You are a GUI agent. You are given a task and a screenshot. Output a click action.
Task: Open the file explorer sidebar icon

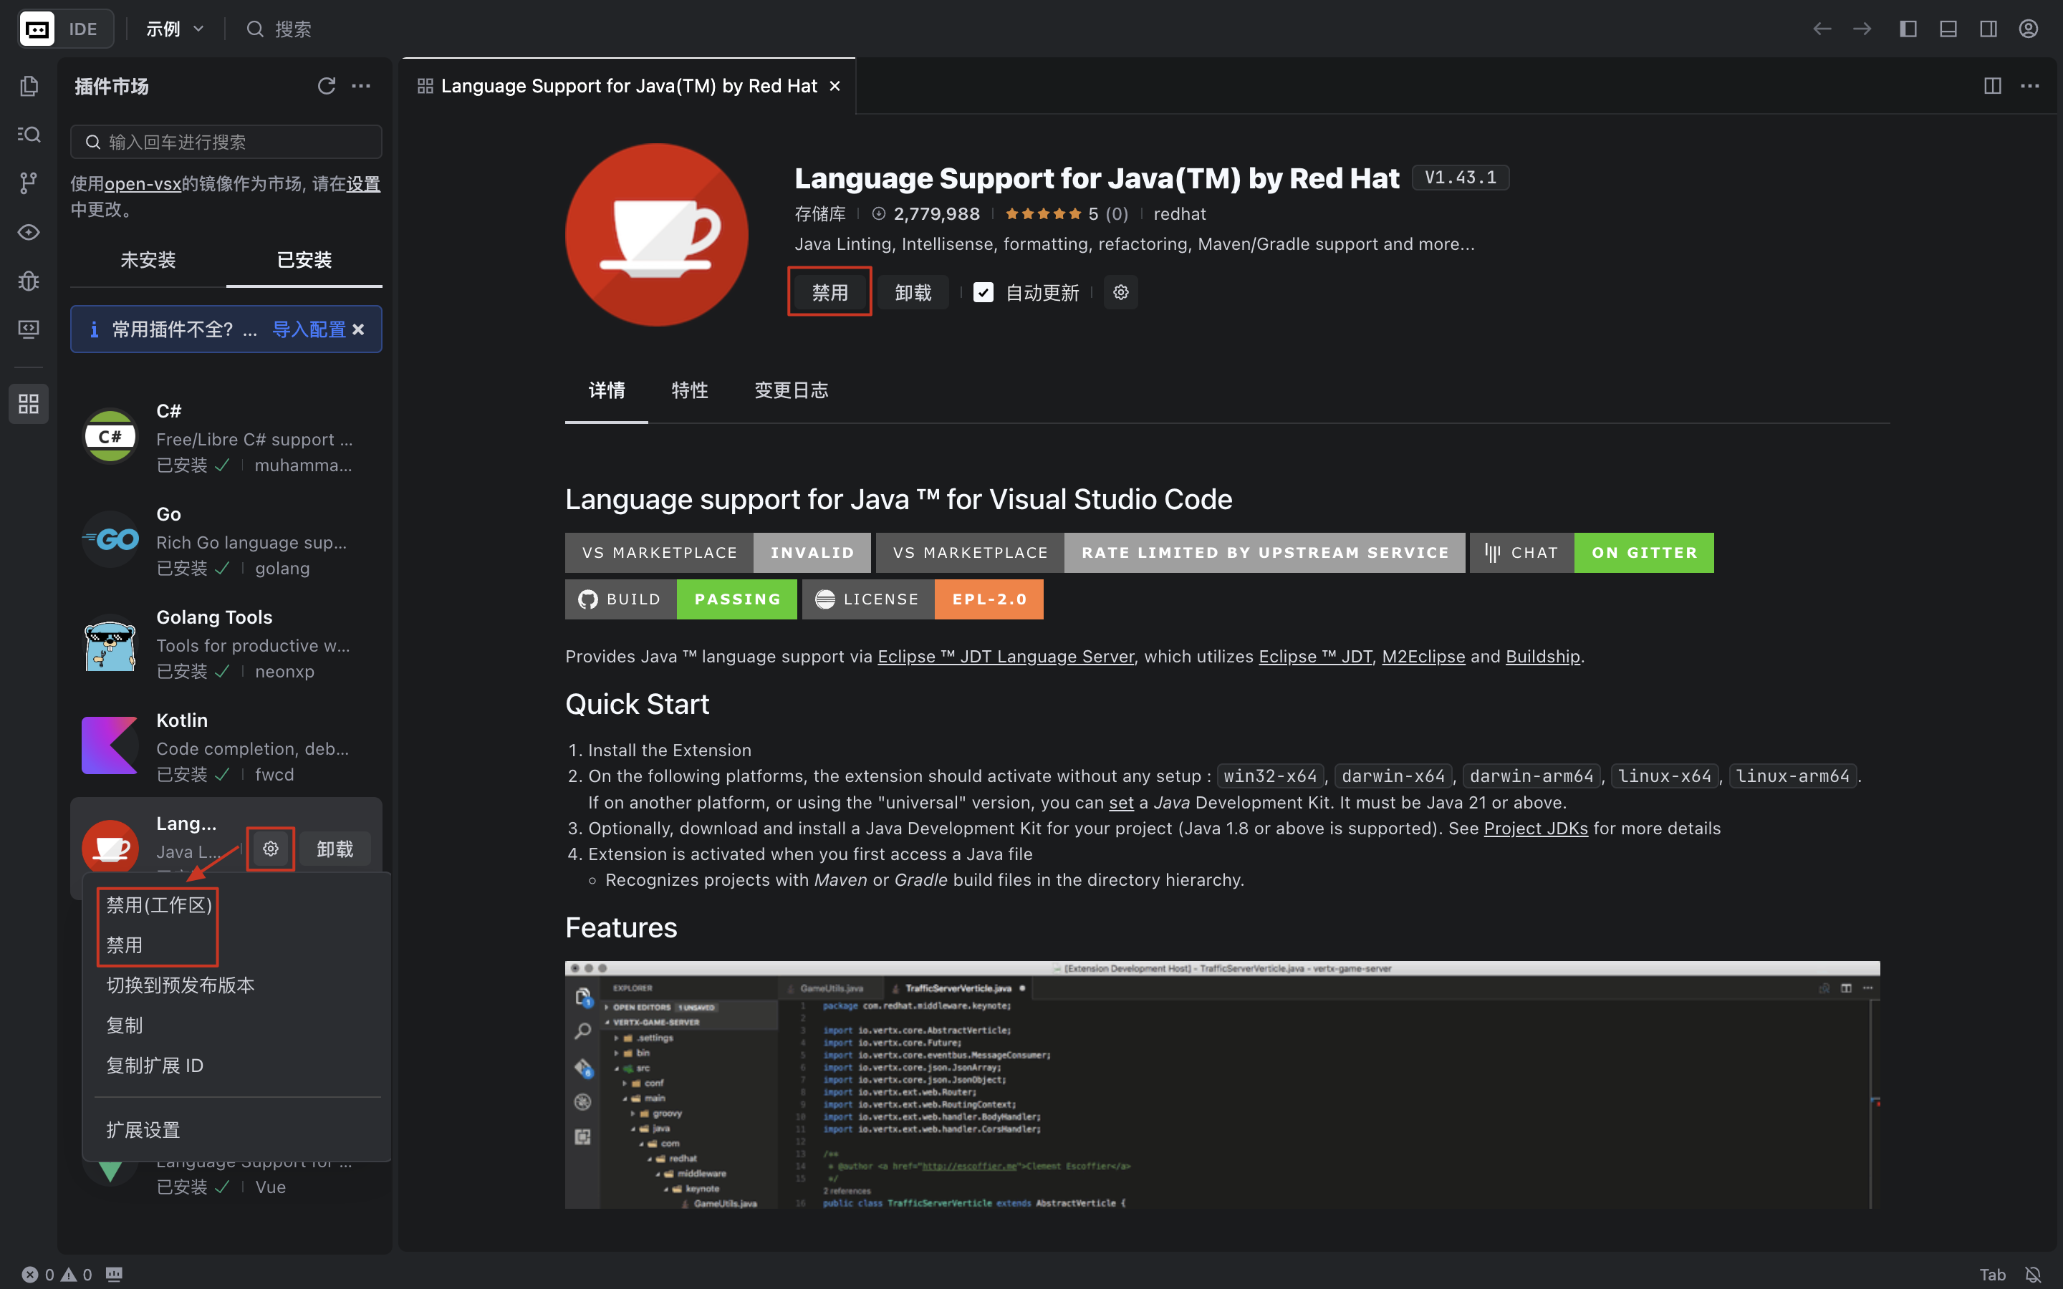point(29,86)
